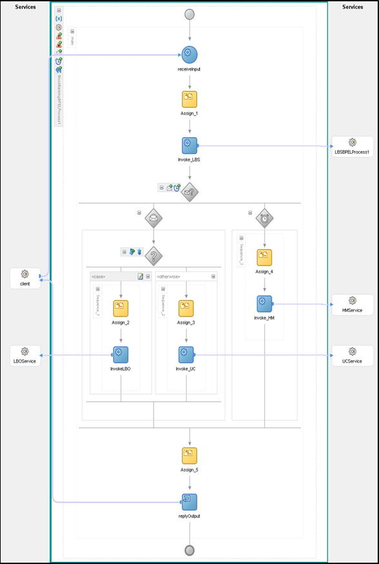Click the Pick activity diamond icon
The width and height of the screenshot is (379, 564).
(190, 192)
